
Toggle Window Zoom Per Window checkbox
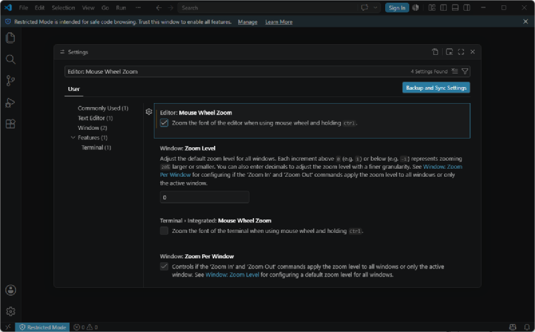point(164,266)
